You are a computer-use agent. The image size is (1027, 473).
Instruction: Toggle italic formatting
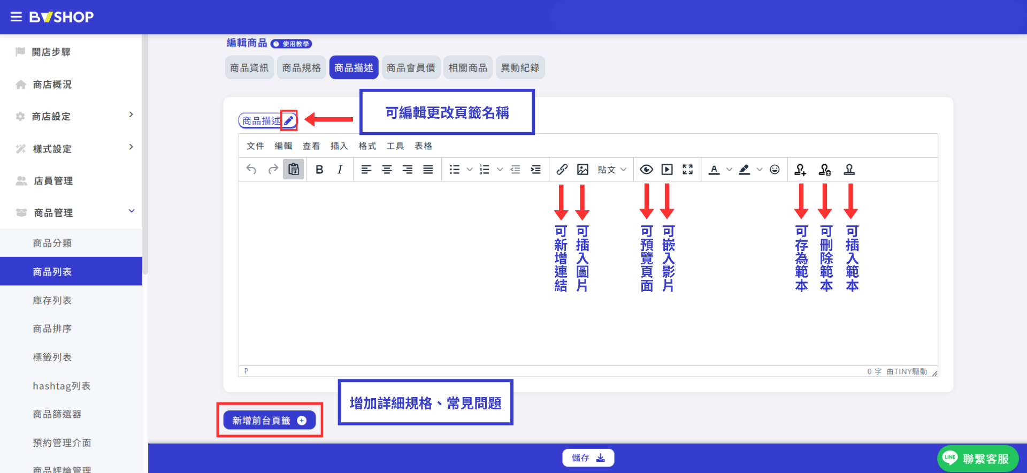tap(340, 170)
